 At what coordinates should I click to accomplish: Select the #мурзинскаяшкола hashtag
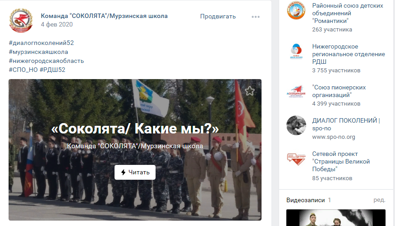(x=38, y=52)
